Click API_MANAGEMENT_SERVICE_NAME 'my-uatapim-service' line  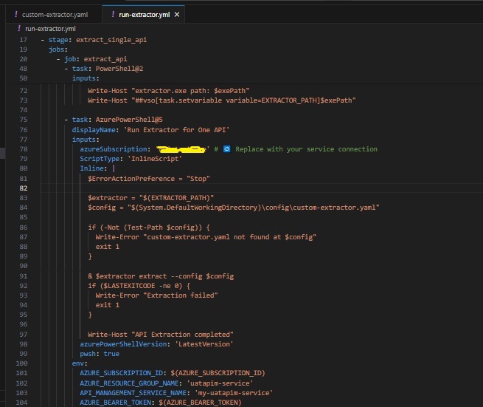[x=176, y=393]
